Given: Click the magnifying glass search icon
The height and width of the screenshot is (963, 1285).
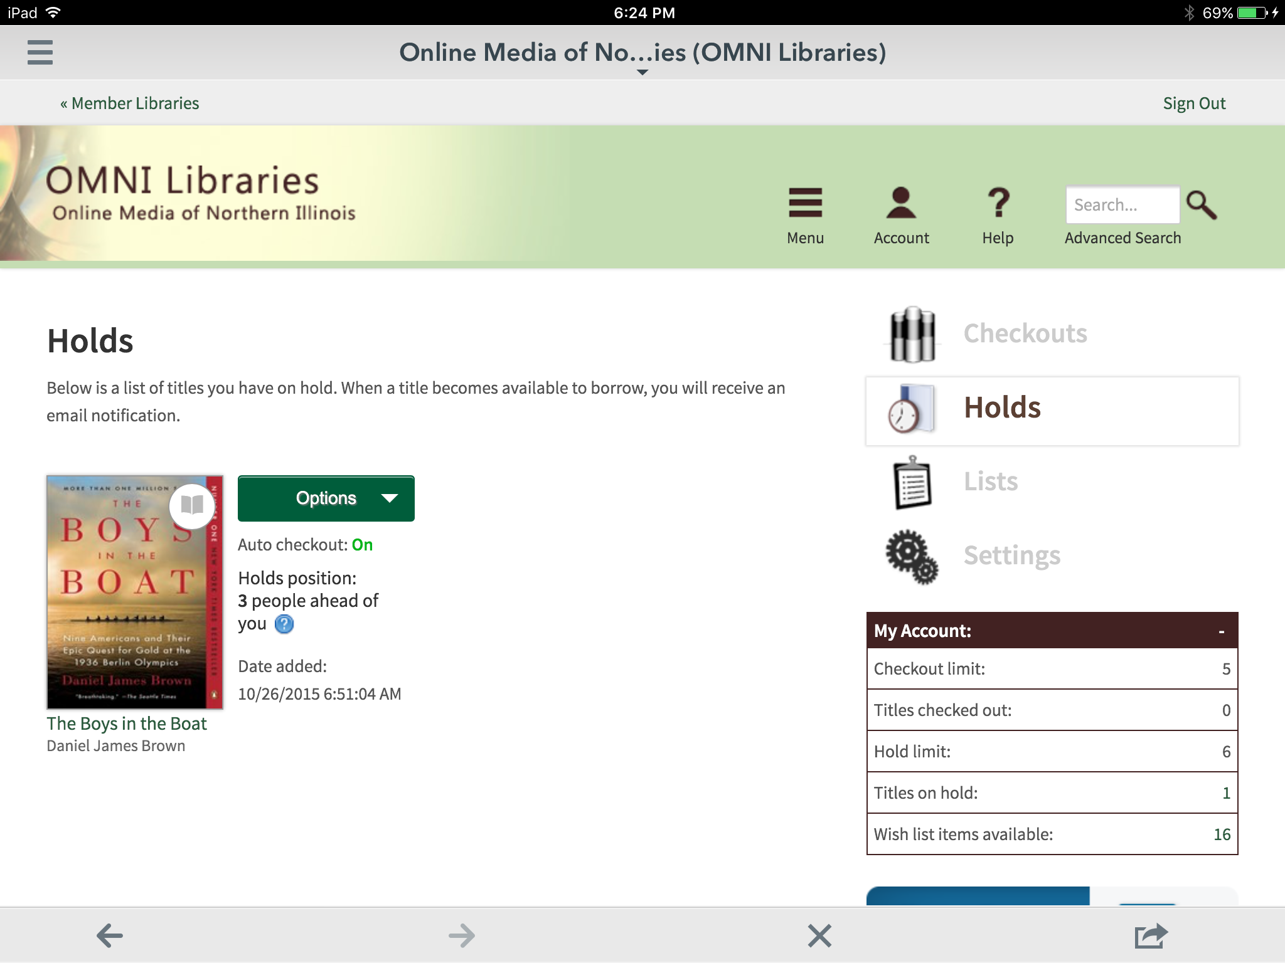Looking at the screenshot, I should point(1202,205).
